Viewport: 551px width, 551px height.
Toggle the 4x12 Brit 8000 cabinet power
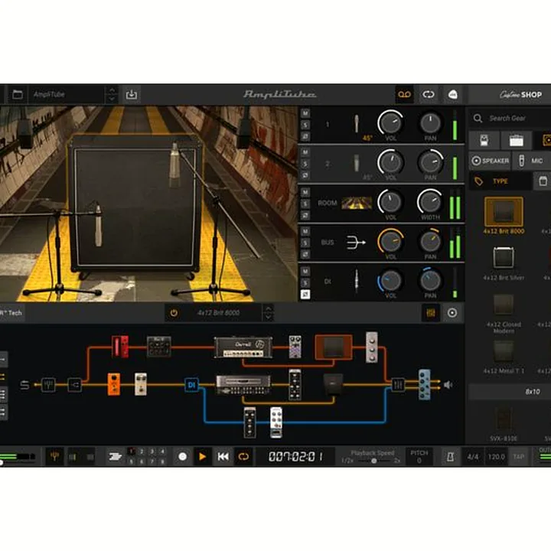174,313
